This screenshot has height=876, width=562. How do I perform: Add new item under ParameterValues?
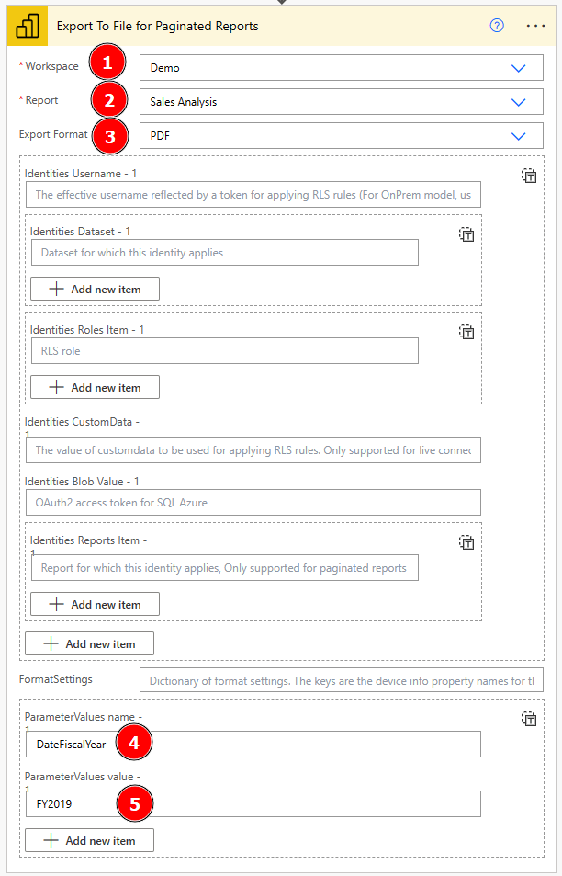pyautogui.click(x=89, y=840)
